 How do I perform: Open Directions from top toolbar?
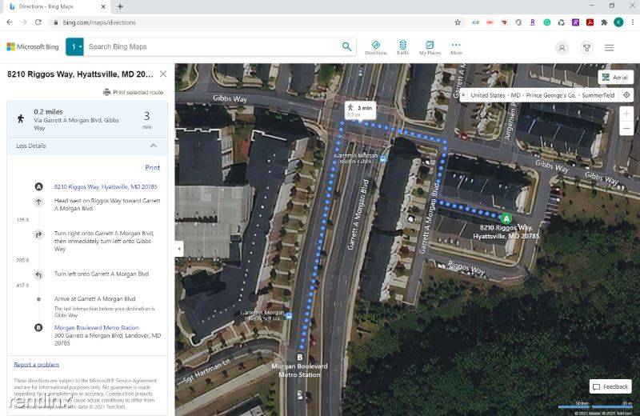[375, 47]
